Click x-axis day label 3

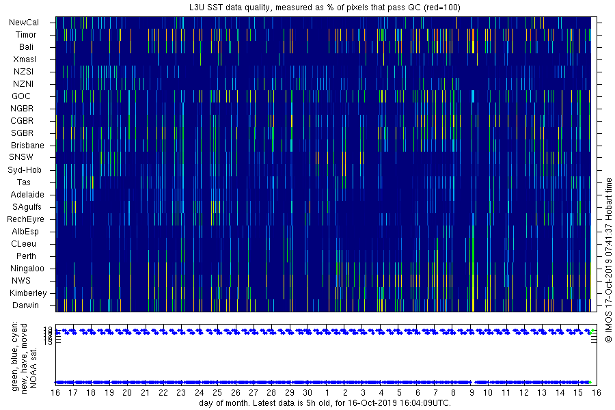(x=364, y=393)
